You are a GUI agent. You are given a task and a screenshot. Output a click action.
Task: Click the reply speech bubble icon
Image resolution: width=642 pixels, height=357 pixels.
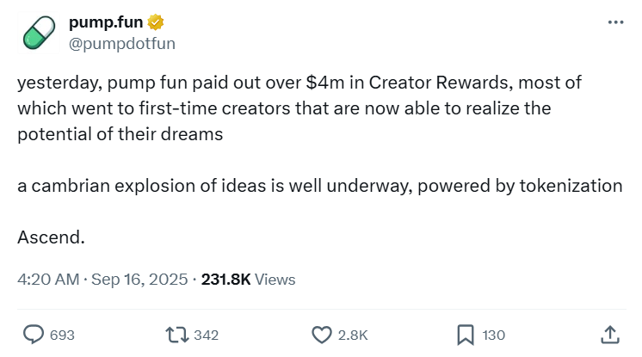[x=34, y=334]
